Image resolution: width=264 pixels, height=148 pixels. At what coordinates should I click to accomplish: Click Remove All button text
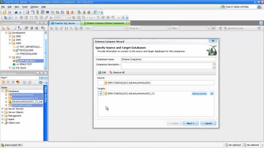point(119,72)
